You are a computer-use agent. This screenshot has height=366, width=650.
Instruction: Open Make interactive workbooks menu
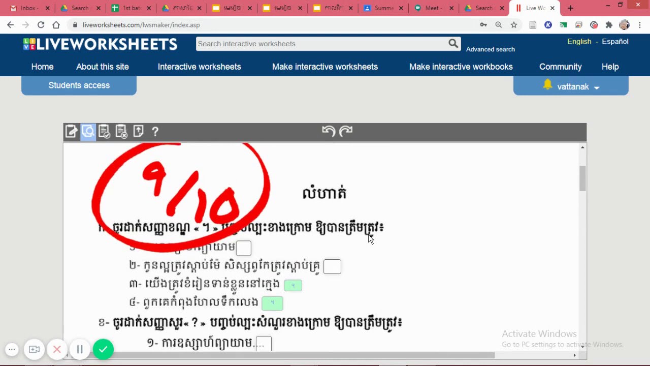click(x=461, y=67)
